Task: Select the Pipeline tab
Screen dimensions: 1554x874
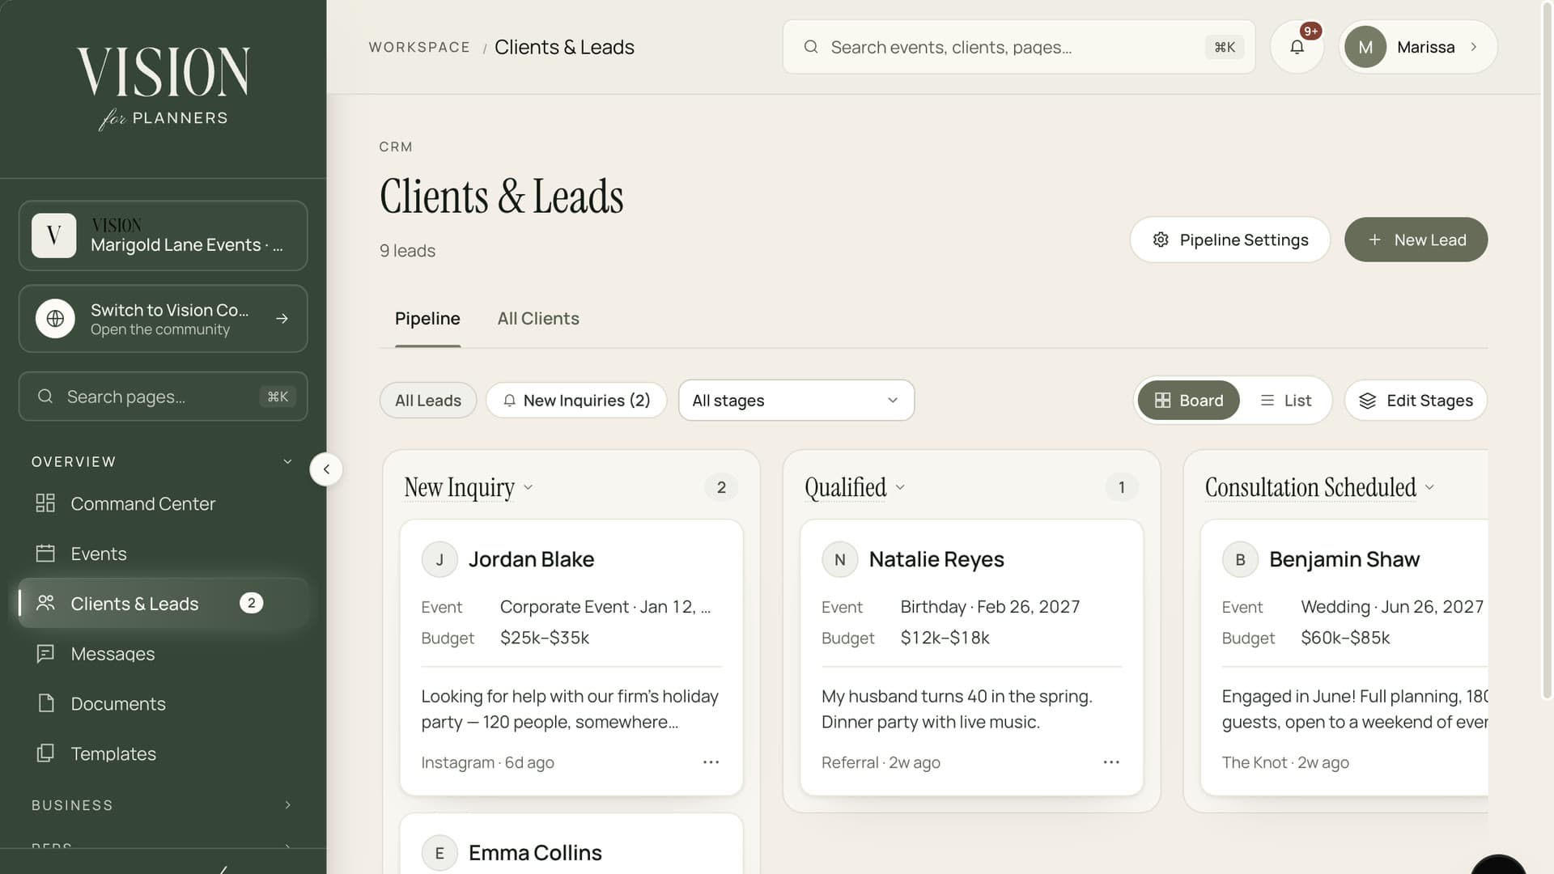Action: pyautogui.click(x=427, y=319)
